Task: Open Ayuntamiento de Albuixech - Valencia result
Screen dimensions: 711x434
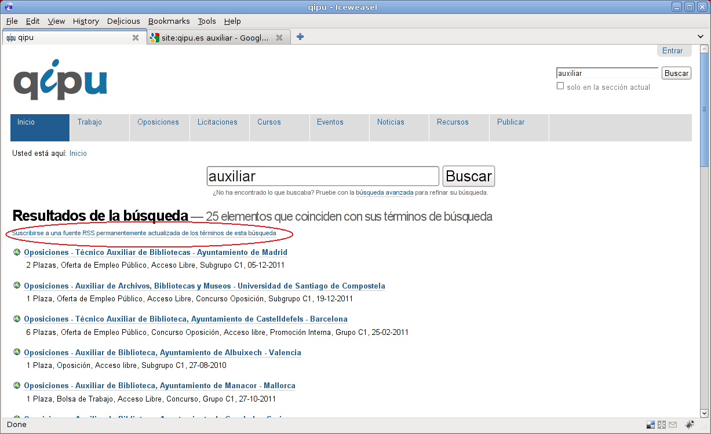Action: (162, 352)
